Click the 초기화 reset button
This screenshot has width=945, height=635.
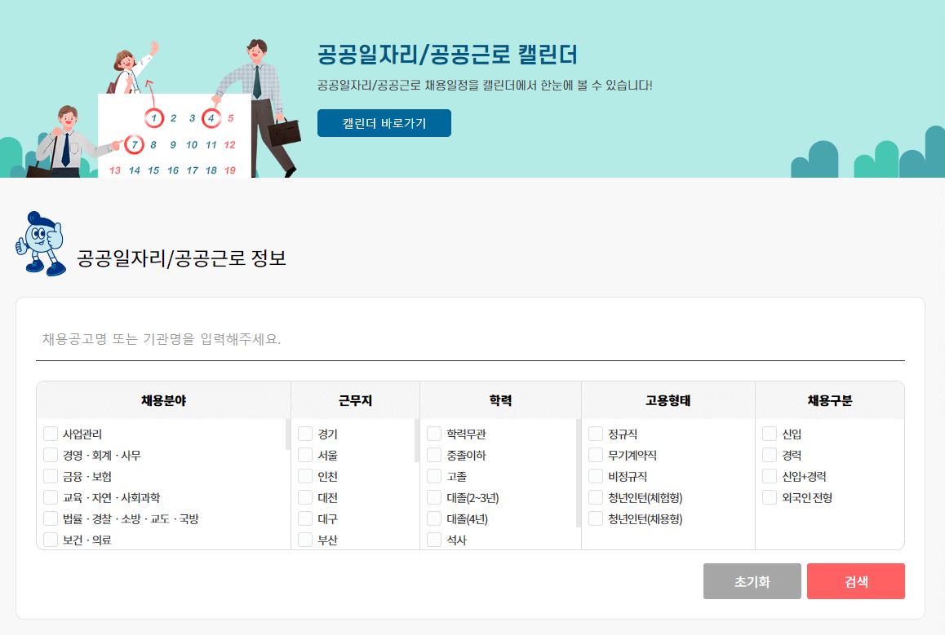pos(752,580)
